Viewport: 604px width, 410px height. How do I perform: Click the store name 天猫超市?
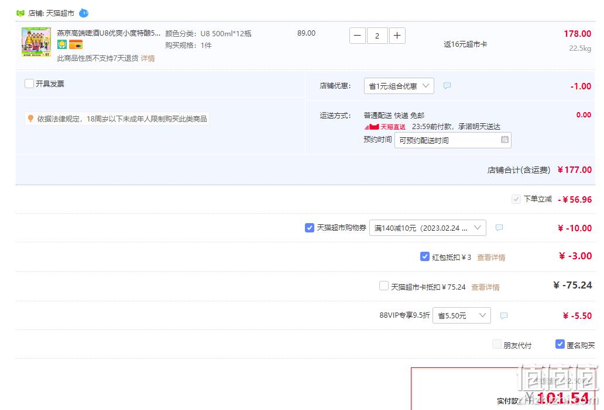(x=60, y=13)
